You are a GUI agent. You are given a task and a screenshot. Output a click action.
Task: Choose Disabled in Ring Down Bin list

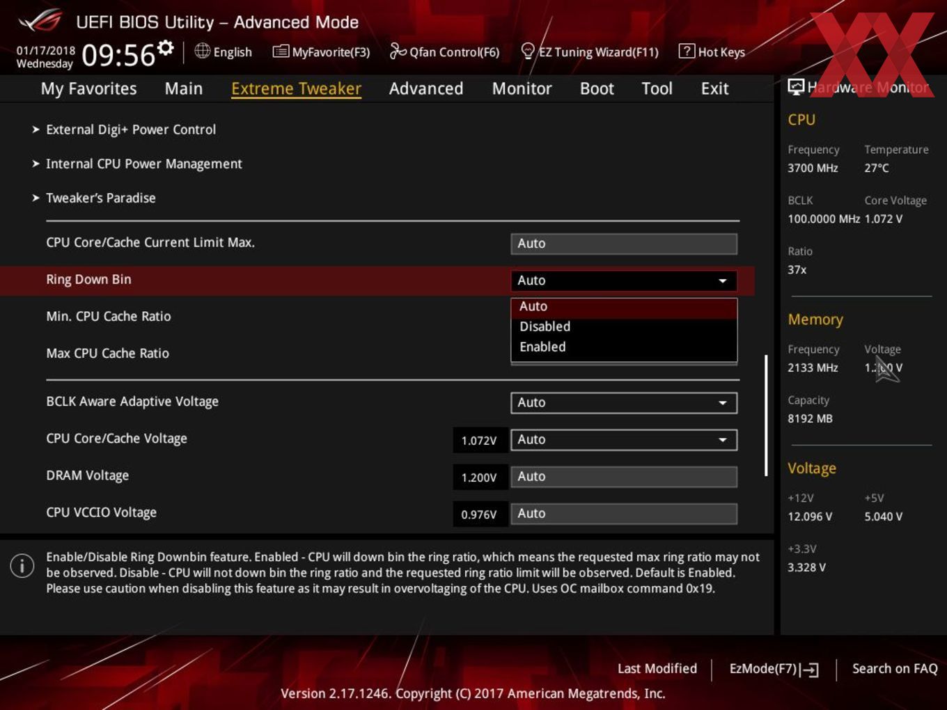click(x=624, y=326)
